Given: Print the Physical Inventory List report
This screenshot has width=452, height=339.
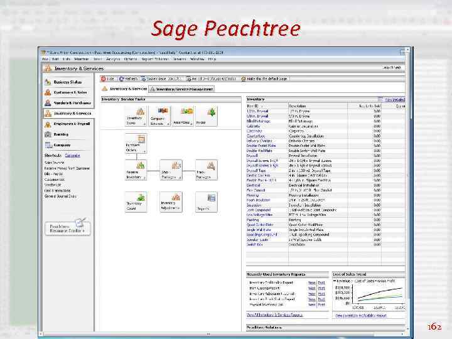Looking at the screenshot, I should (321, 304).
